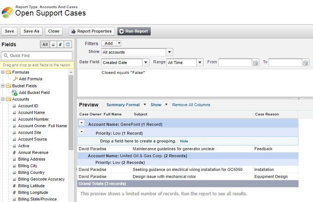Click the Add Formula icon
313x202 pixels.
tap(15, 79)
